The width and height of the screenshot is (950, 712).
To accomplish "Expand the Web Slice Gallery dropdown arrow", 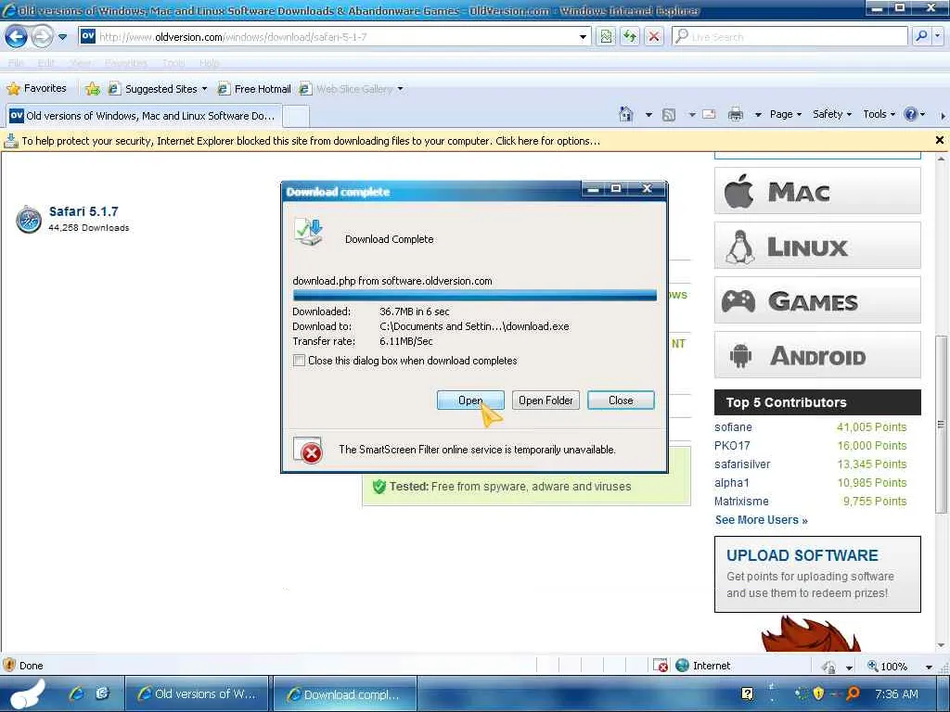I will point(400,89).
